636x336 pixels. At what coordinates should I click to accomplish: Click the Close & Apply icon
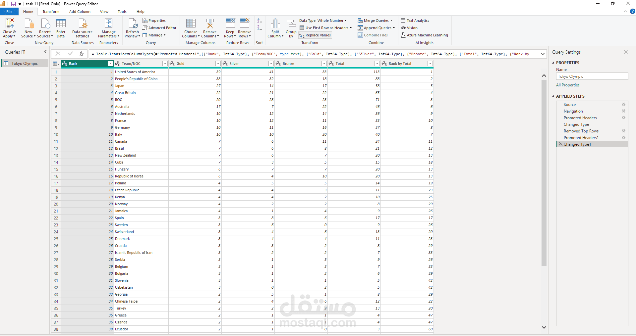pyautogui.click(x=10, y=24)
